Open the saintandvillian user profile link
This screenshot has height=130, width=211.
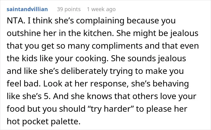pyautogui.click(x=27, y=9)
